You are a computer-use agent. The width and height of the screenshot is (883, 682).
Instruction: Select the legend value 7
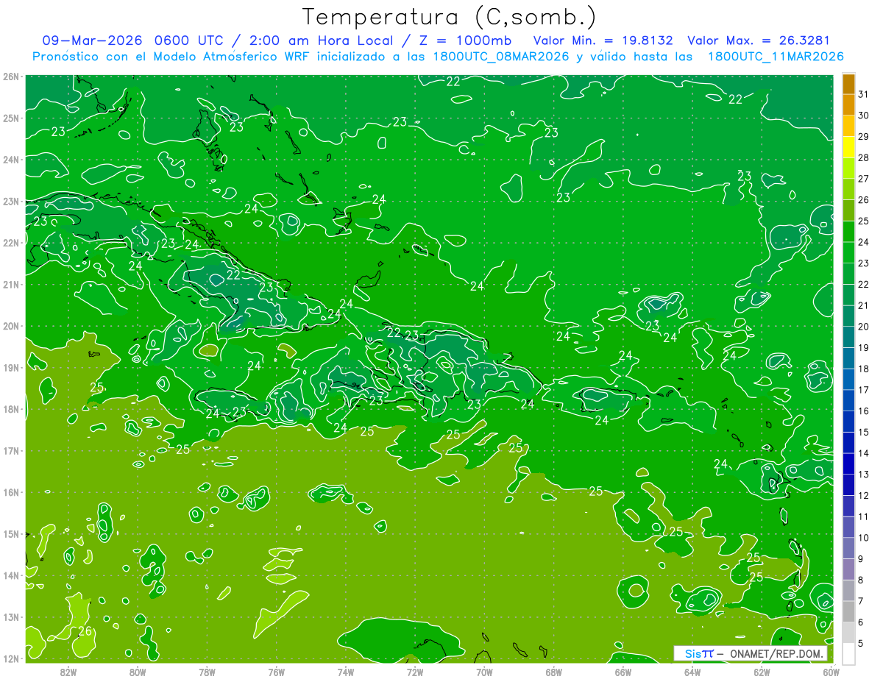coord(861,601)
